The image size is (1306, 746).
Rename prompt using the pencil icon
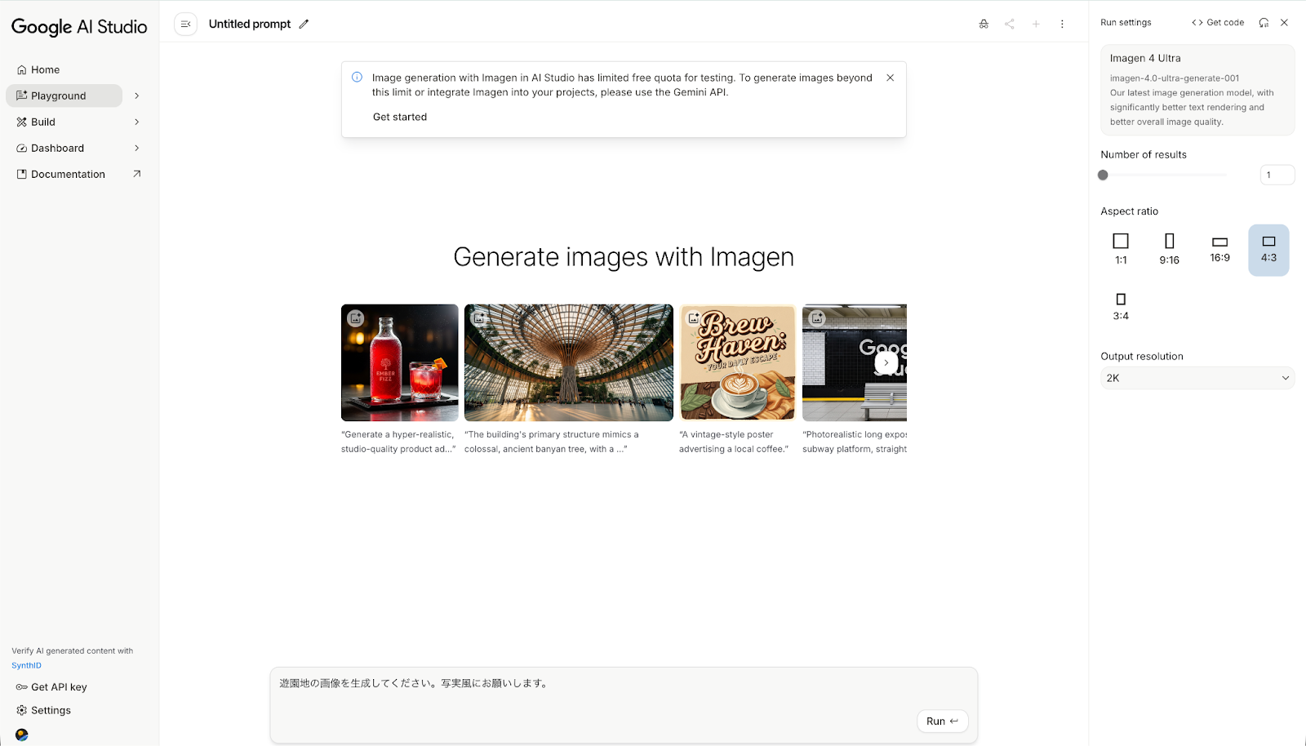(304, 24)
